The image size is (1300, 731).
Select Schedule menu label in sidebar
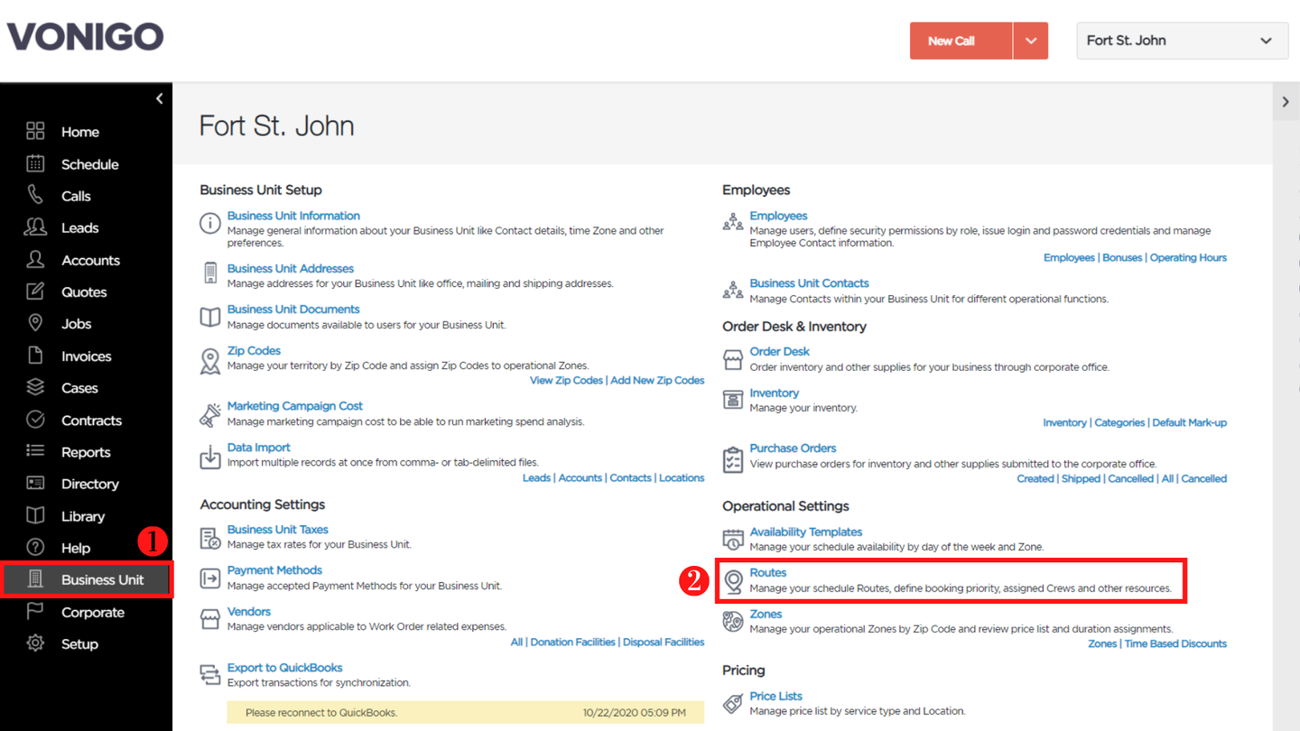coord(89,164)
